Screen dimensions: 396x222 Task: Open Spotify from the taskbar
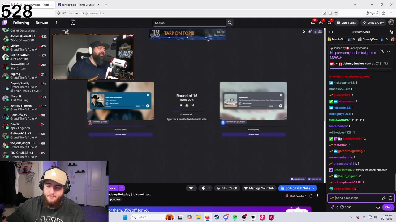click(x=235, y=217)
